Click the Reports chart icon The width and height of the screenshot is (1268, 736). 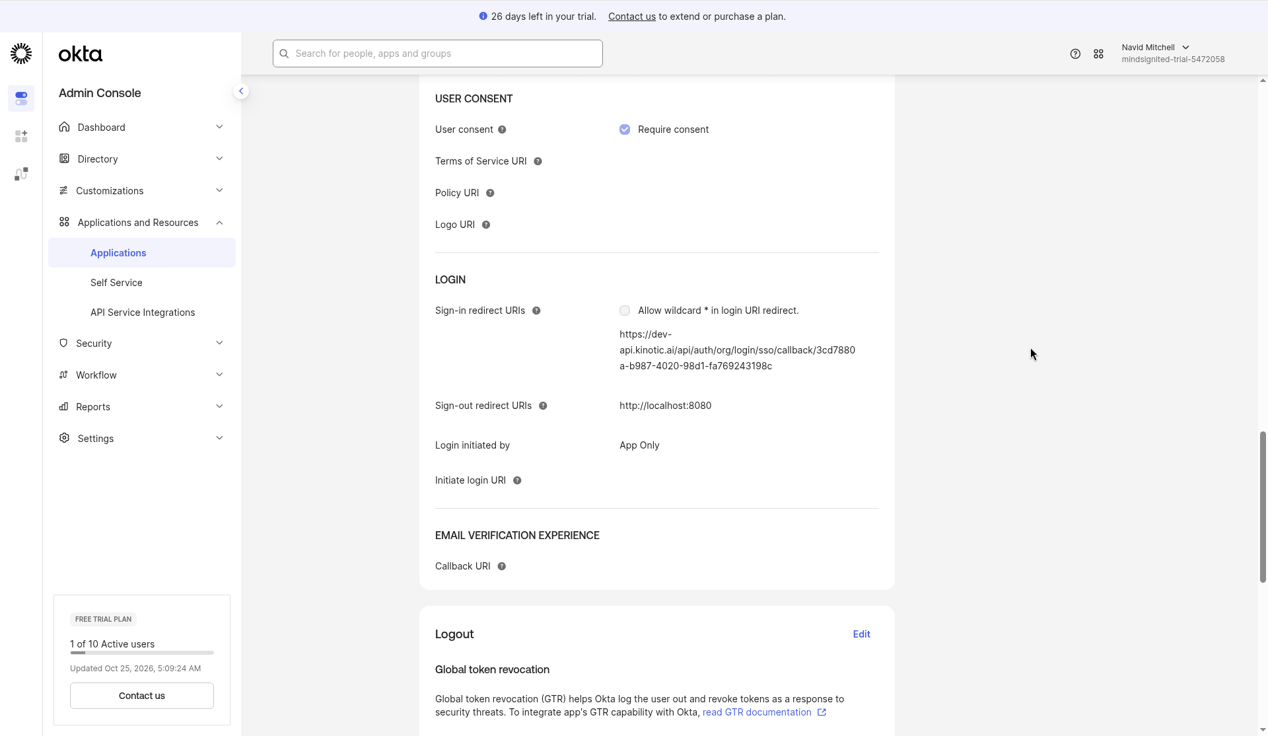click(63, 406)
